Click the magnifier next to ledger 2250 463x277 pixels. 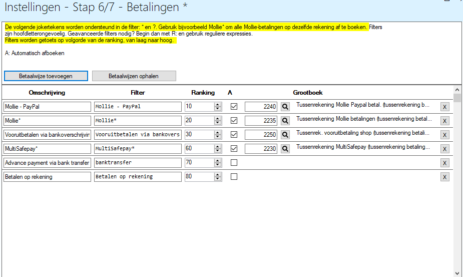285,135
